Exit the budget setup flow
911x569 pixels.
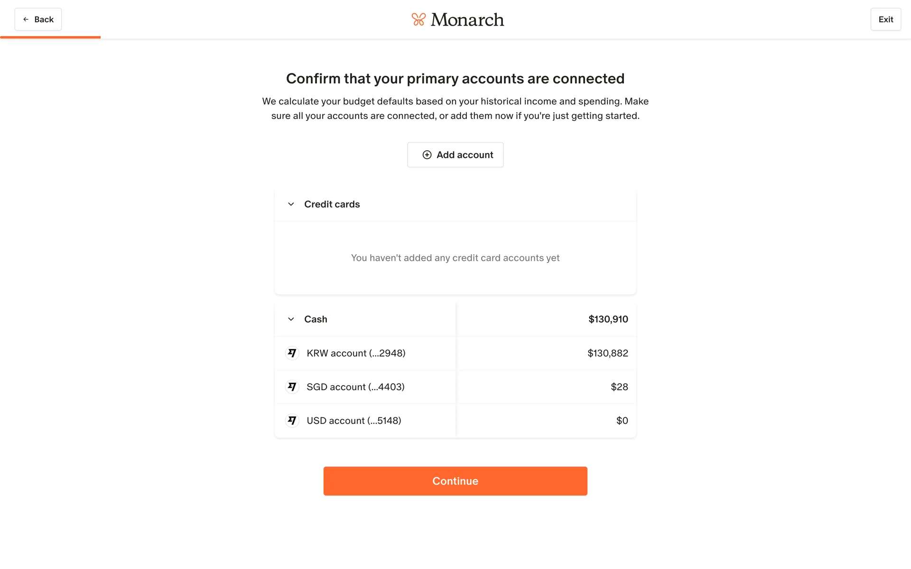885,19
